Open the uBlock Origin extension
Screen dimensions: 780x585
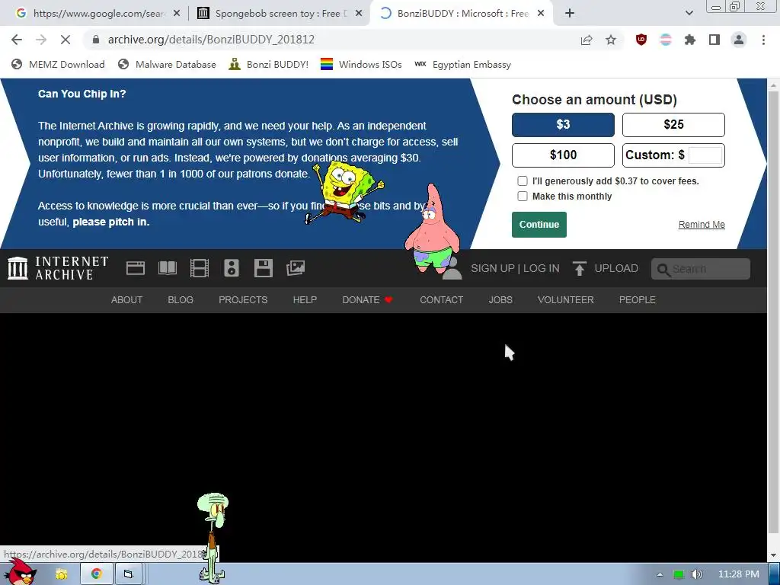(641, 40)
